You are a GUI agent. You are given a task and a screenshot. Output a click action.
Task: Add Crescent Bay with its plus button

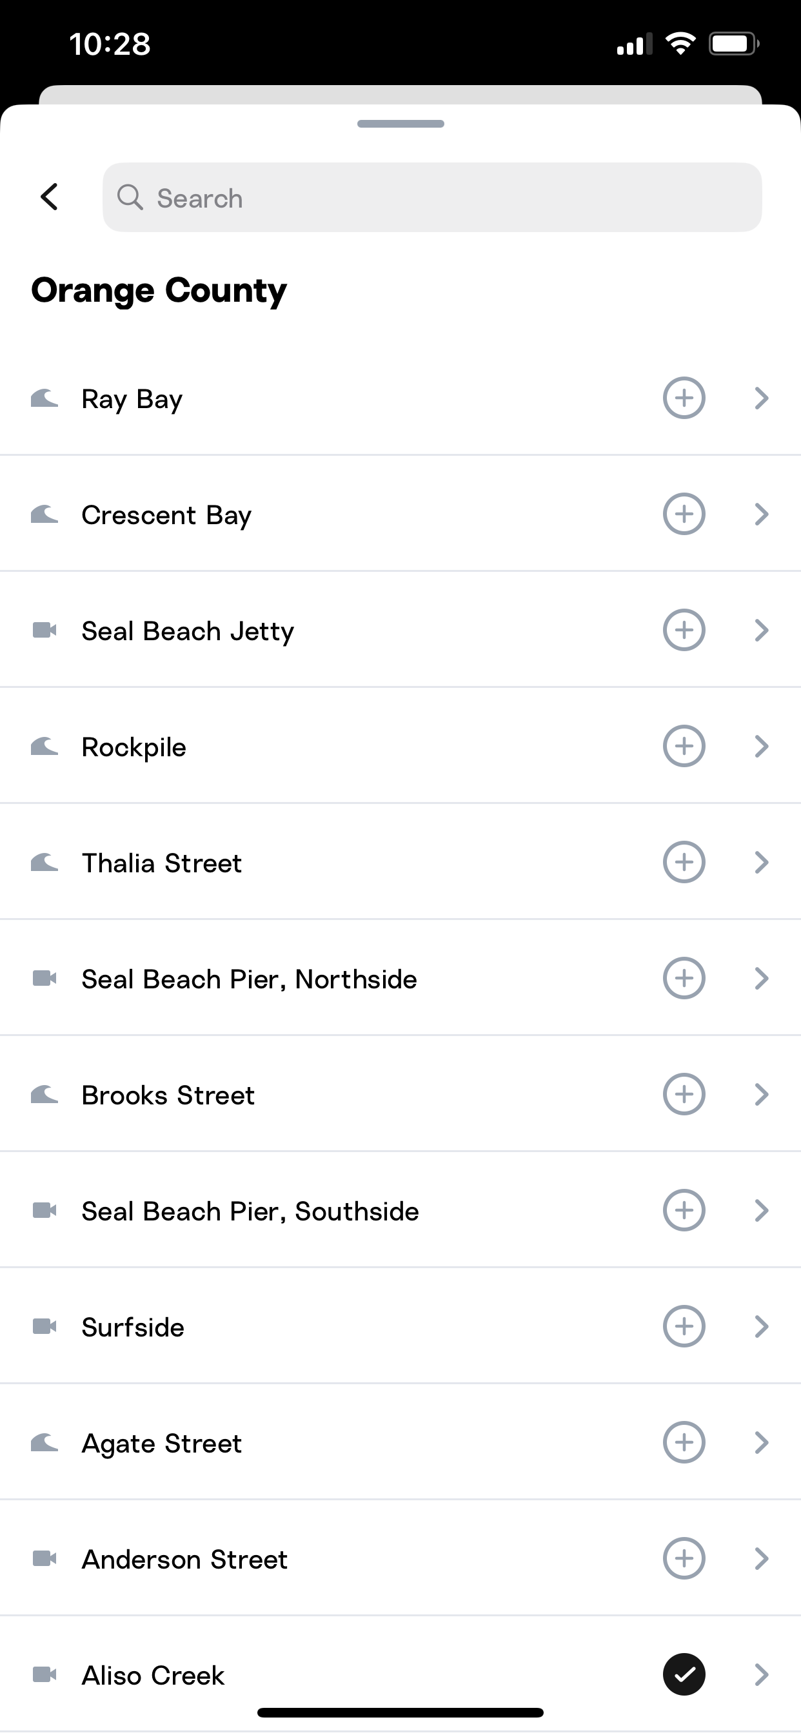pos(684,514)
